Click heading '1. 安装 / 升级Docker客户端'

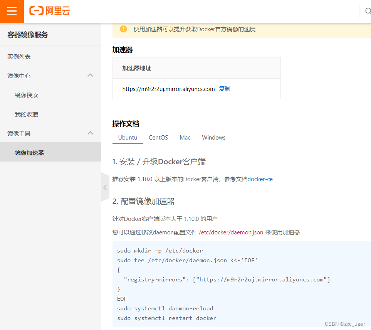159,162
